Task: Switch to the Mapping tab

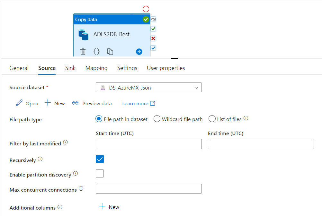Action: pyautogui.click(x=96, y=68)
